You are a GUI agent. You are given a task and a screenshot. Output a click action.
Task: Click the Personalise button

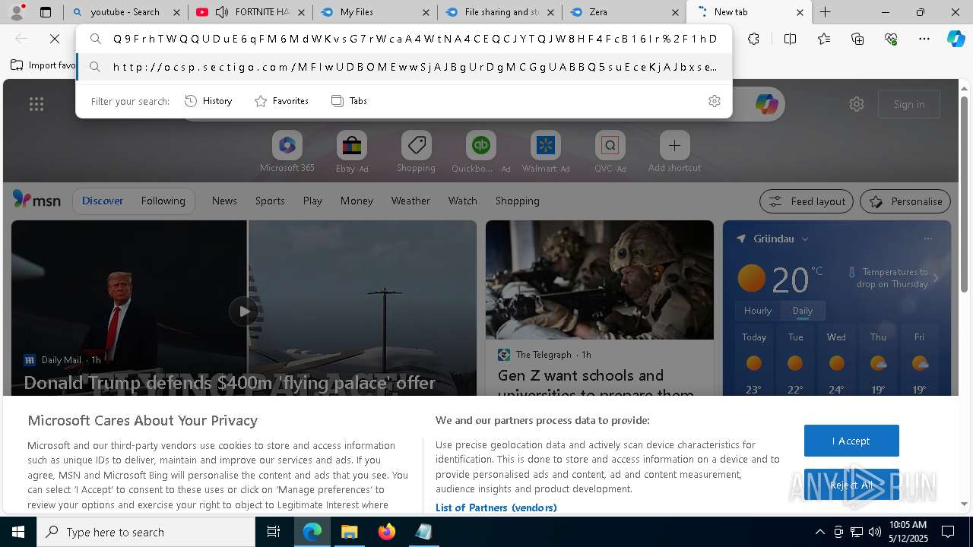click(x=905, y=201)
